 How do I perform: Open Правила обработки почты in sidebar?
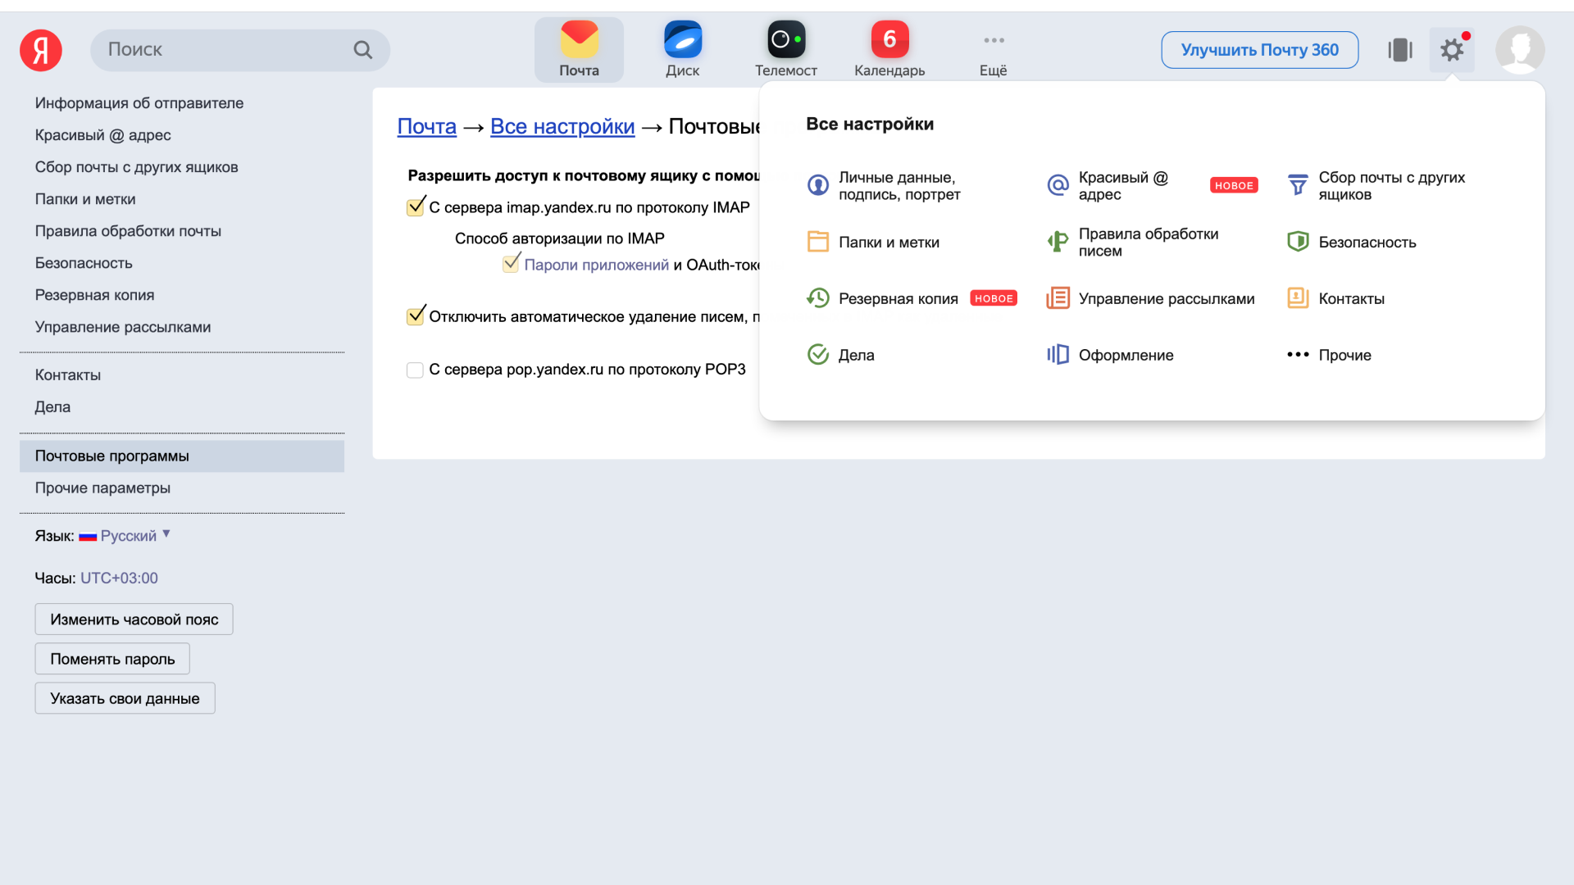tap(128, 231)
